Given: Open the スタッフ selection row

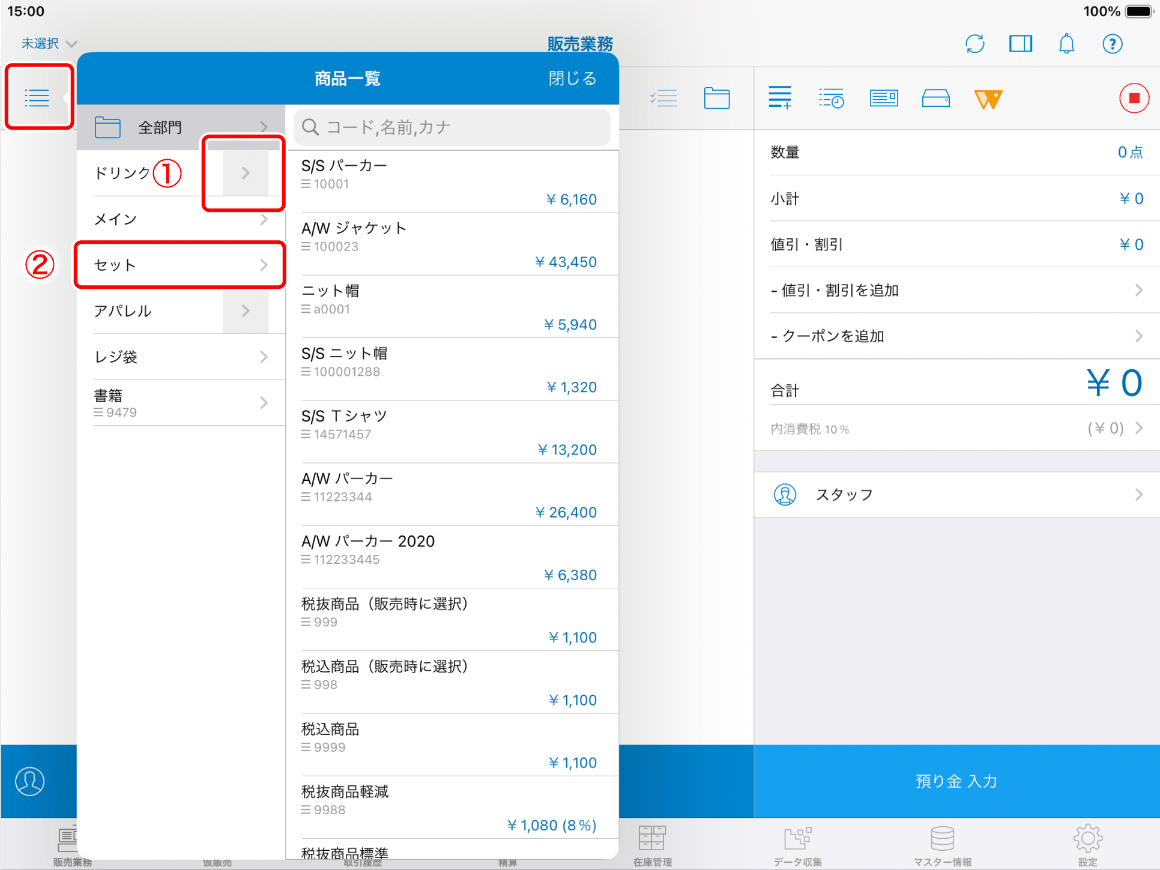Looking at the screenshot, I should (956, 495).
